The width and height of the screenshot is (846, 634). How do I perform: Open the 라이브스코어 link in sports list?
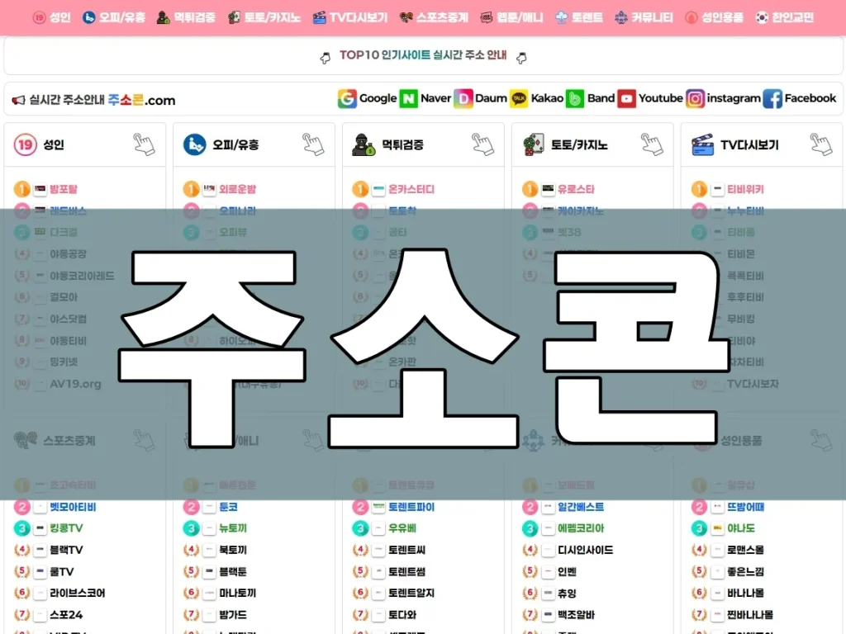click(78, 593)
